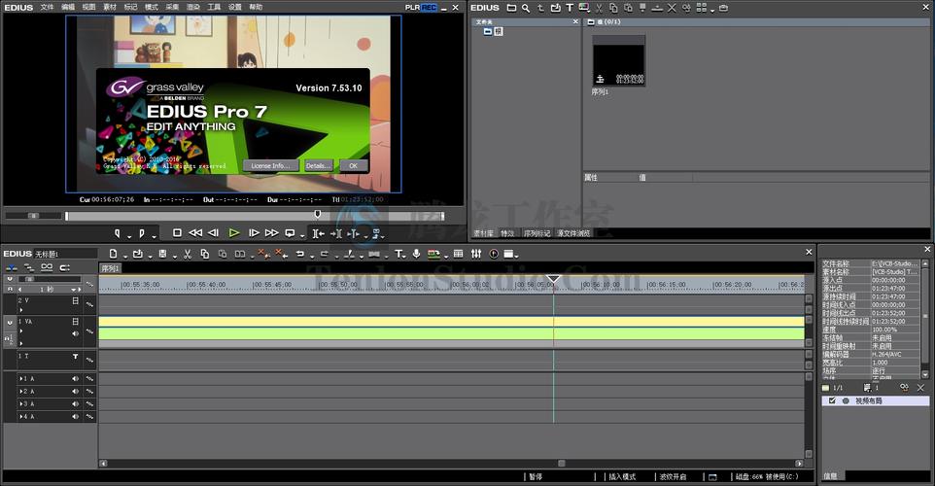Click the Delete X icon in bin toolbar

(672, 8)
